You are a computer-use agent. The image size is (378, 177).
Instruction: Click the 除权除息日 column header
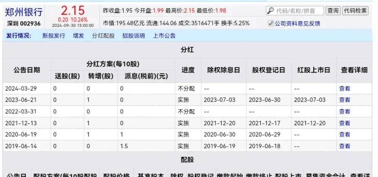tap(223, 70)
